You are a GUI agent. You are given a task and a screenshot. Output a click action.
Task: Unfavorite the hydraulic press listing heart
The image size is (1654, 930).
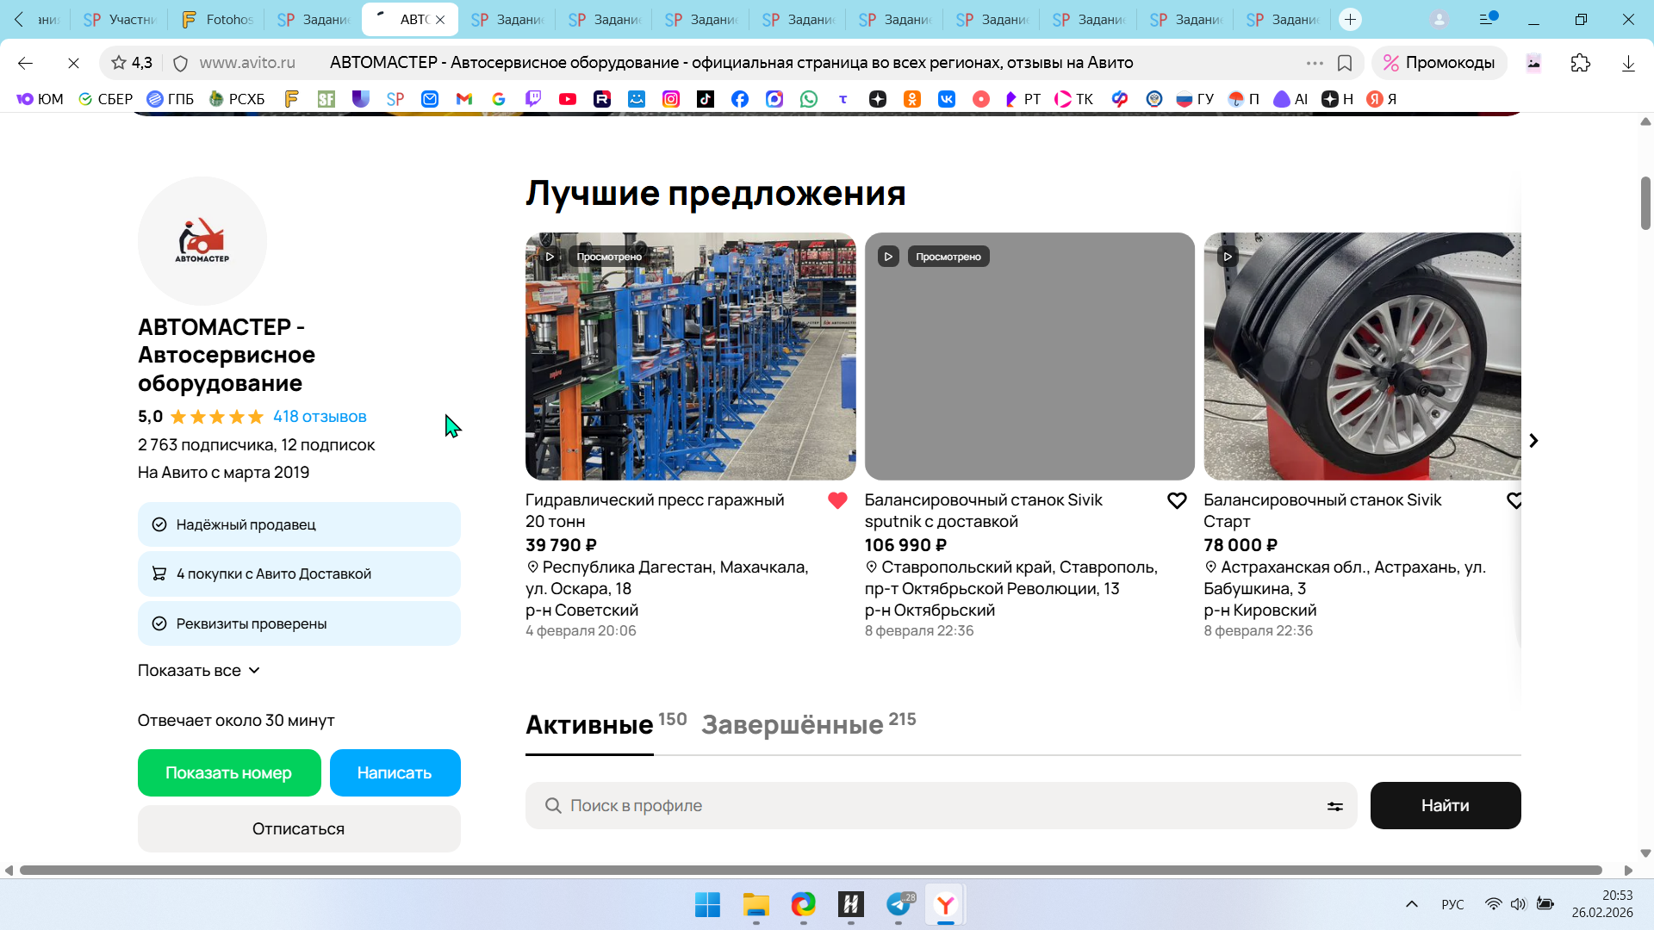(x=837, y=501)
